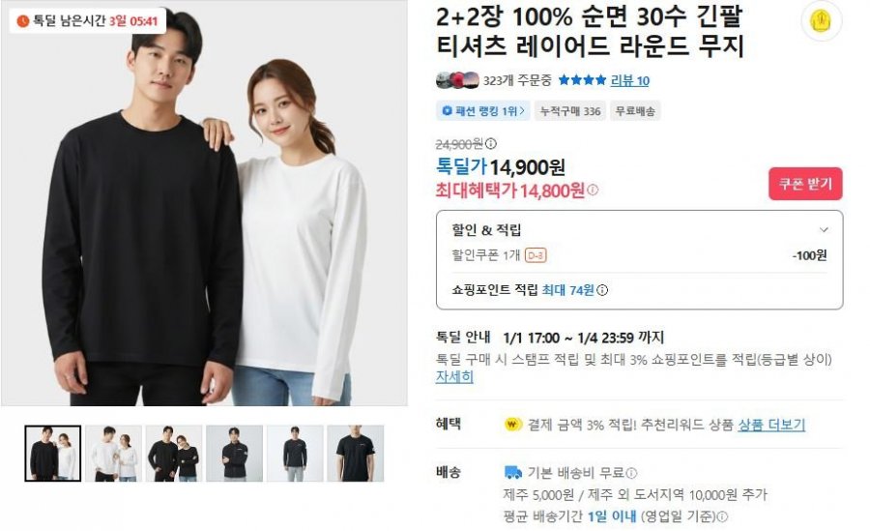The image size is (870, 531).
Task: Collapse the 할인 & 적립 section chevron
Action: tap(824, 229)
